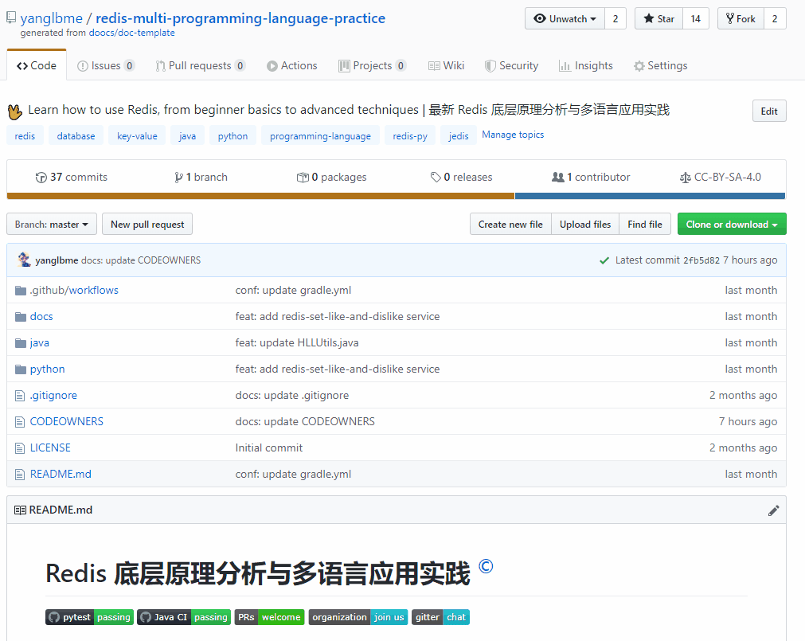805x641 pixels.
Task: Open the Actions tab
Action: 291,65
